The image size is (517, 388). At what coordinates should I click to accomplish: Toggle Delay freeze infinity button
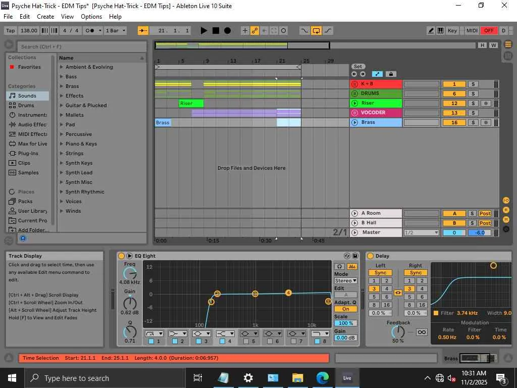pyautogui.click(x=422, y=332)
